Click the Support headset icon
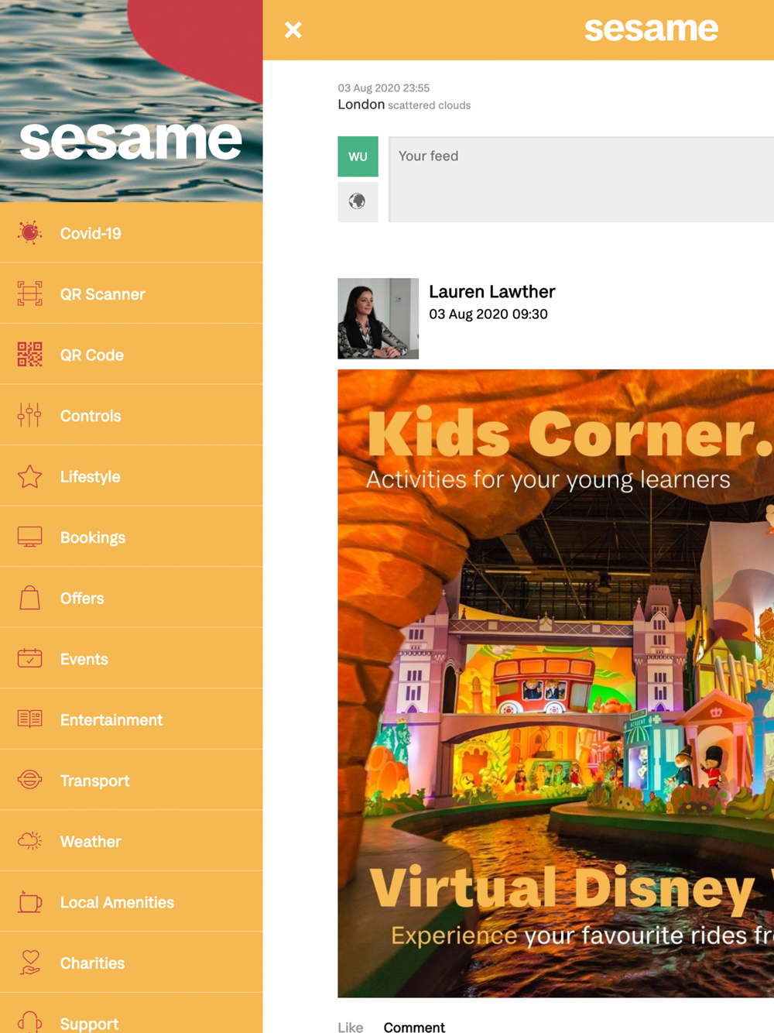Viewport: 774px width, 1033px height. coord(29,1022)
